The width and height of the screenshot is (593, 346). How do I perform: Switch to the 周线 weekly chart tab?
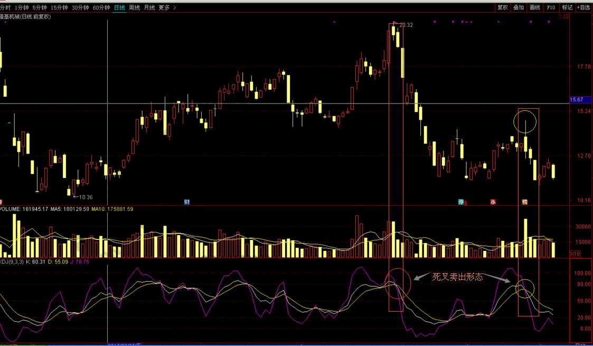point(135,7)
